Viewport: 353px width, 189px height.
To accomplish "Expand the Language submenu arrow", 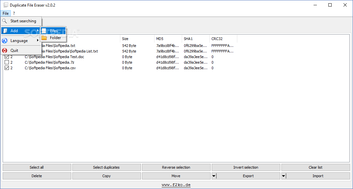I will click(x=37, y=40).
